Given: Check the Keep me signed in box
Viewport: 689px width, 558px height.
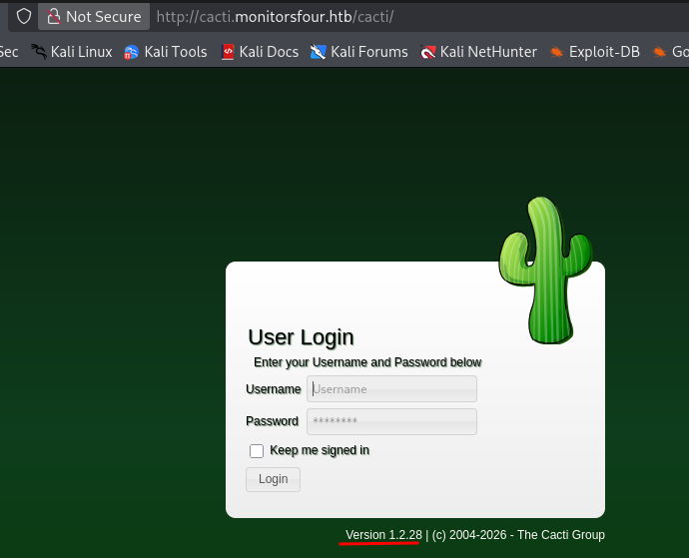Looking at the screenshot, I should click(257, 451).
